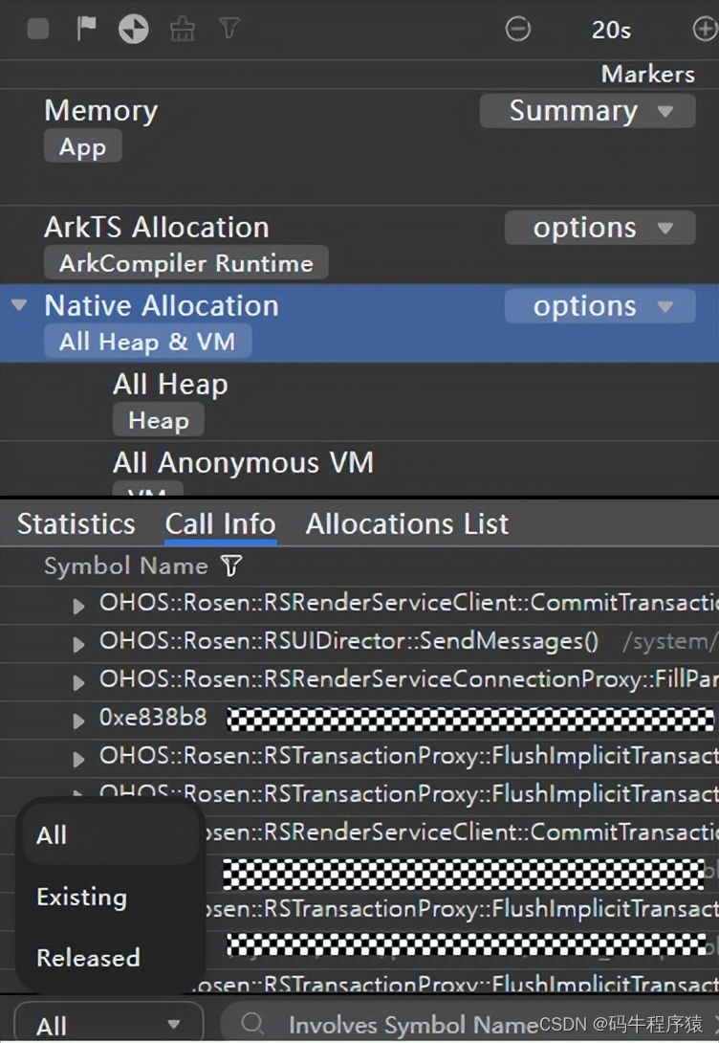Screen dimensions: 719x1043
Task: Zoom in timeline with plus icon
Action: point(705,30)
